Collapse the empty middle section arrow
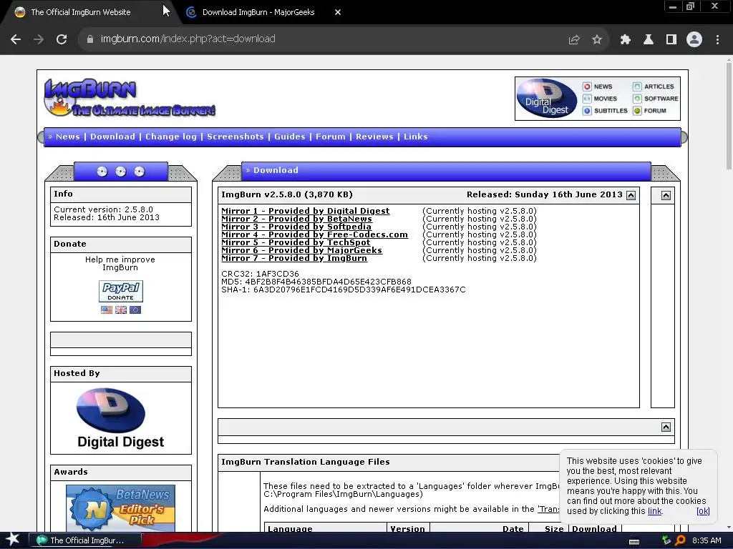733x549 pixels. pyautogui.click(x=666, y=427)
